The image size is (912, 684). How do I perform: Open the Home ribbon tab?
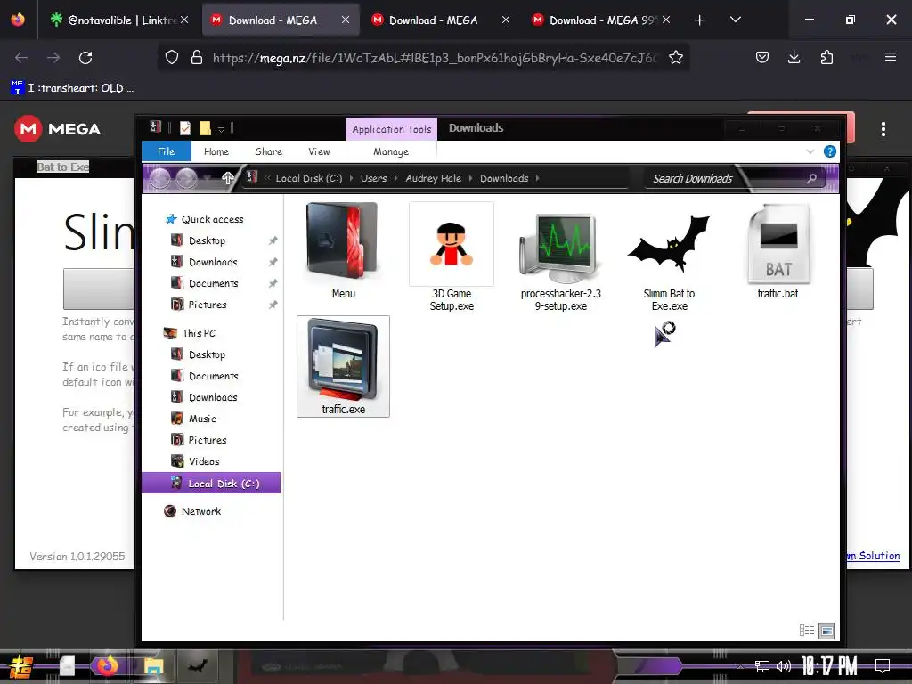[216, 151]
